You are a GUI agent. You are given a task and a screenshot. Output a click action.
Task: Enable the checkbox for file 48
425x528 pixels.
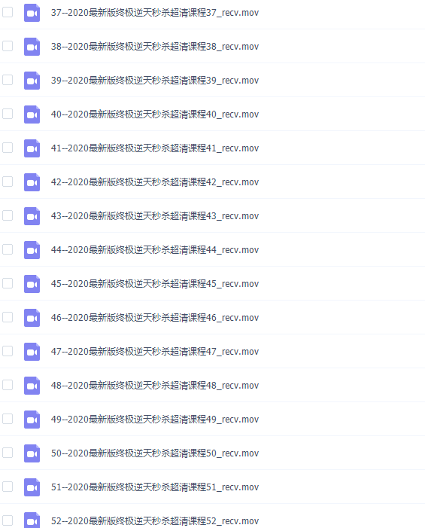tap(8, 385)
